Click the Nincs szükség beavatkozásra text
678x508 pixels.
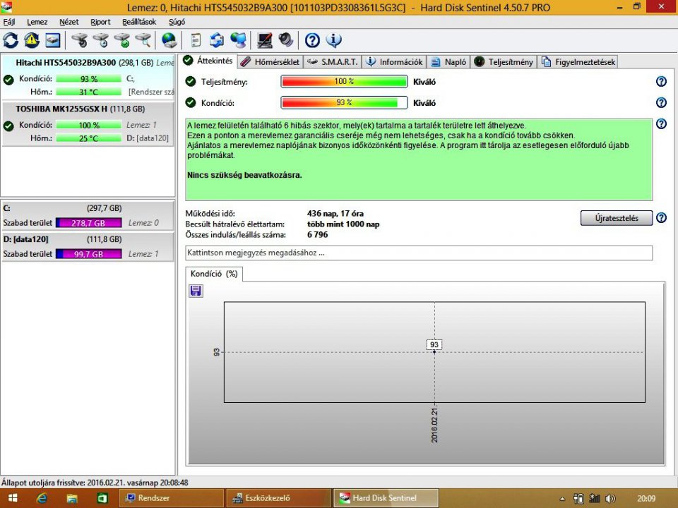pyautogui.click(x=244, y=175)
